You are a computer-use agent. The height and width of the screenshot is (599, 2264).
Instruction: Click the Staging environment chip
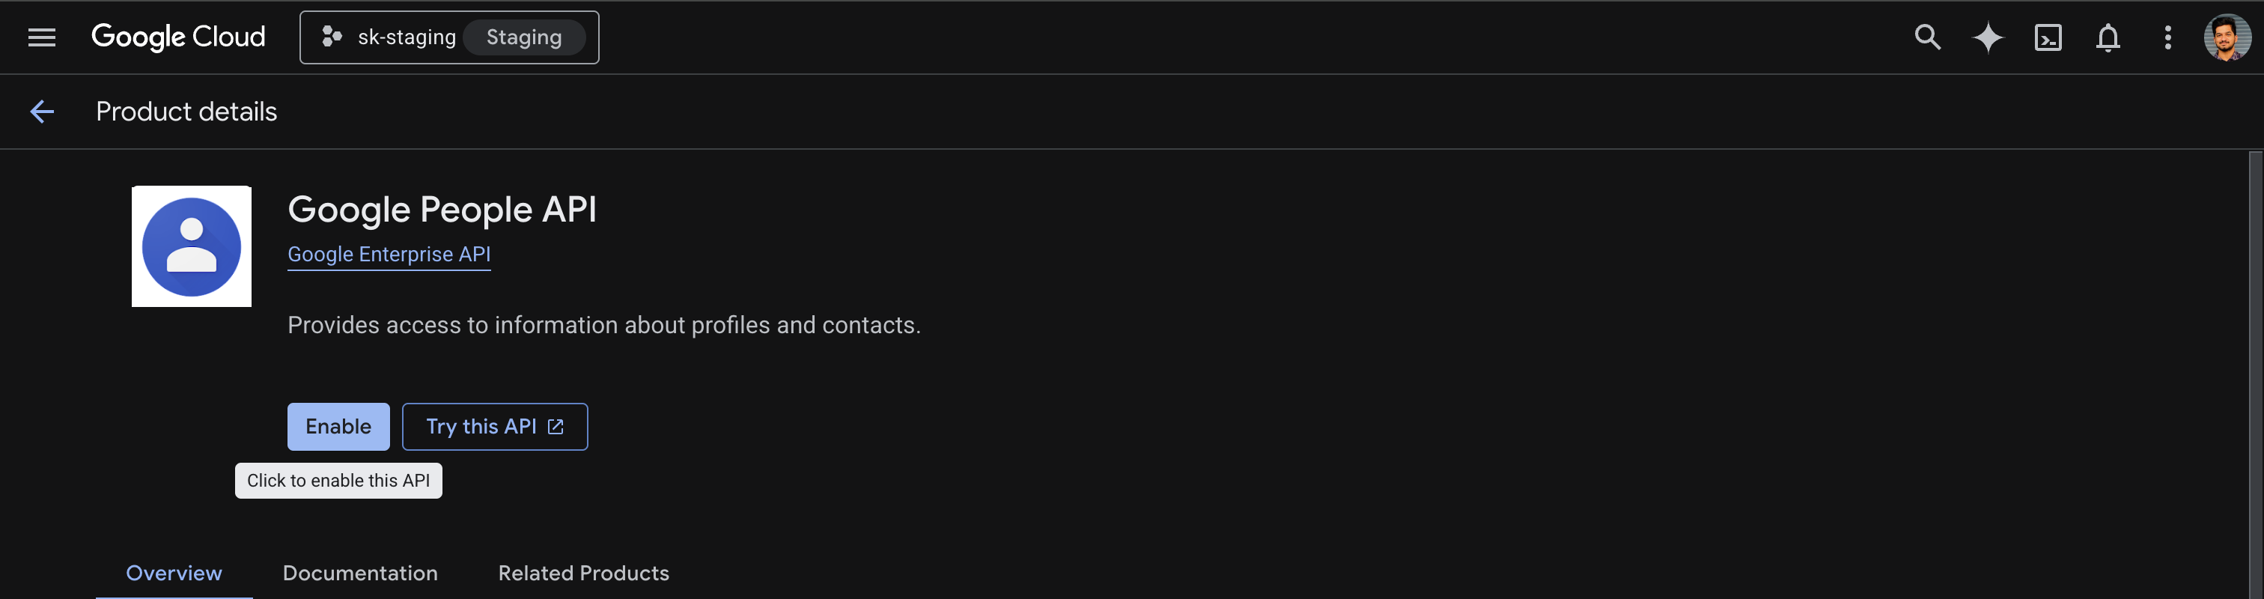tap(524, 37)
